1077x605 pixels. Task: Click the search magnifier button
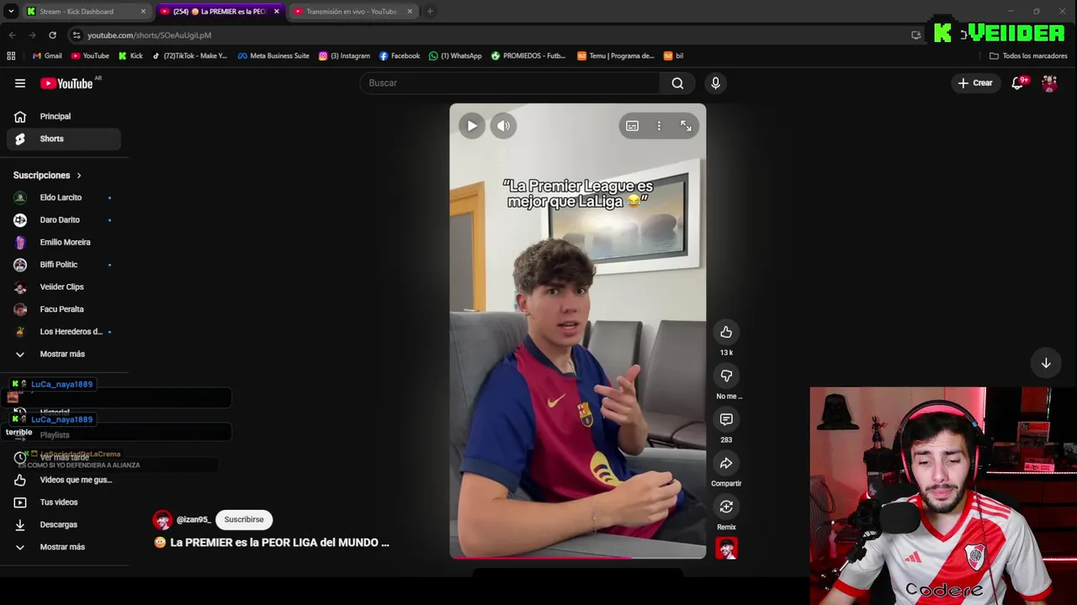click(x=677, y=83)
